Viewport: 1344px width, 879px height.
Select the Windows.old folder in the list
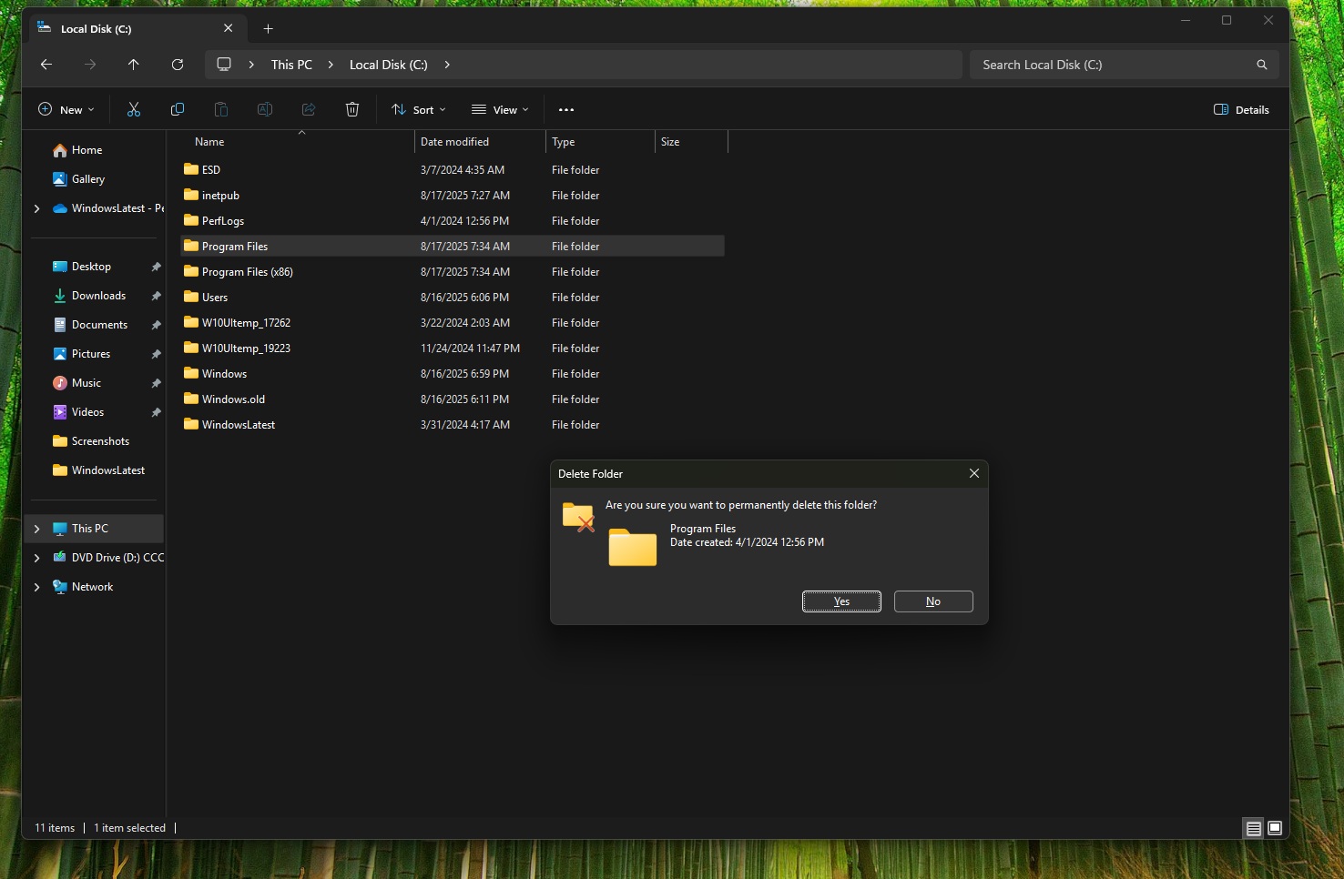pos(233,399)
